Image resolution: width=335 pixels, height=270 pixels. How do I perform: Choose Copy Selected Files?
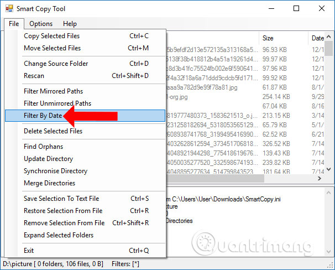click(x=52, y=36)
